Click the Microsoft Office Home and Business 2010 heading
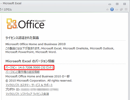130x100 pixels. (36, 44)
